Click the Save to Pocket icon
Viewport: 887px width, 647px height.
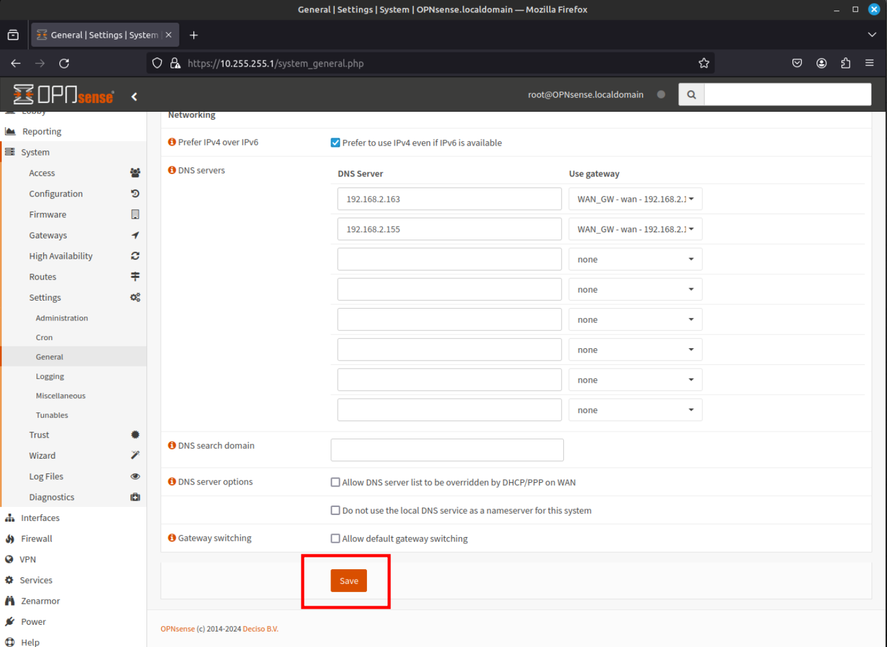click(797, 63)
